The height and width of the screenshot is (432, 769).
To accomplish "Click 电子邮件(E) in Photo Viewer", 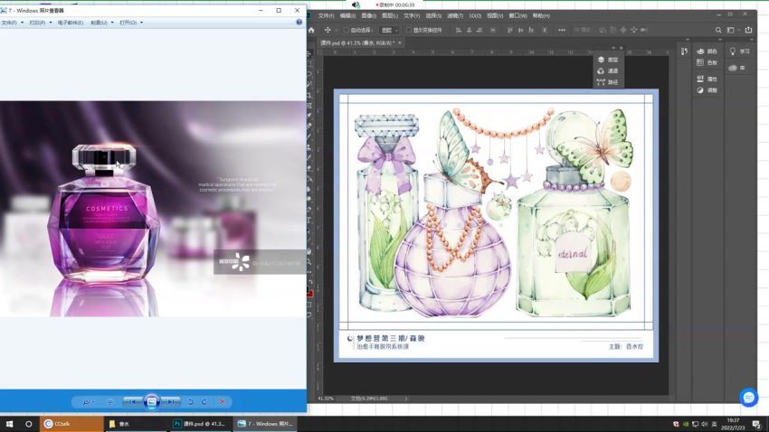I will pyautogui.click(x=71, y=23).
